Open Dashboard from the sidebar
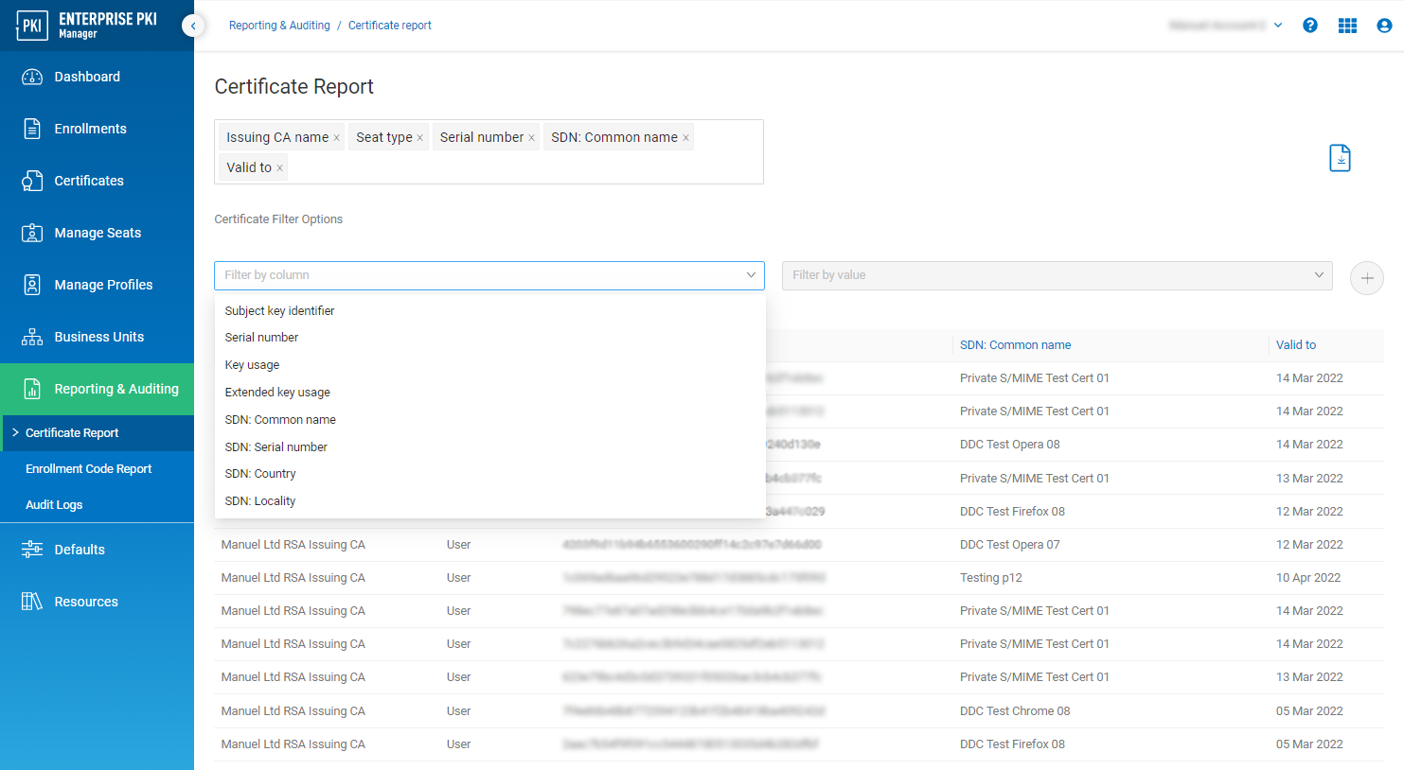This screenshot has height=770, width=1404. [87, 77]
